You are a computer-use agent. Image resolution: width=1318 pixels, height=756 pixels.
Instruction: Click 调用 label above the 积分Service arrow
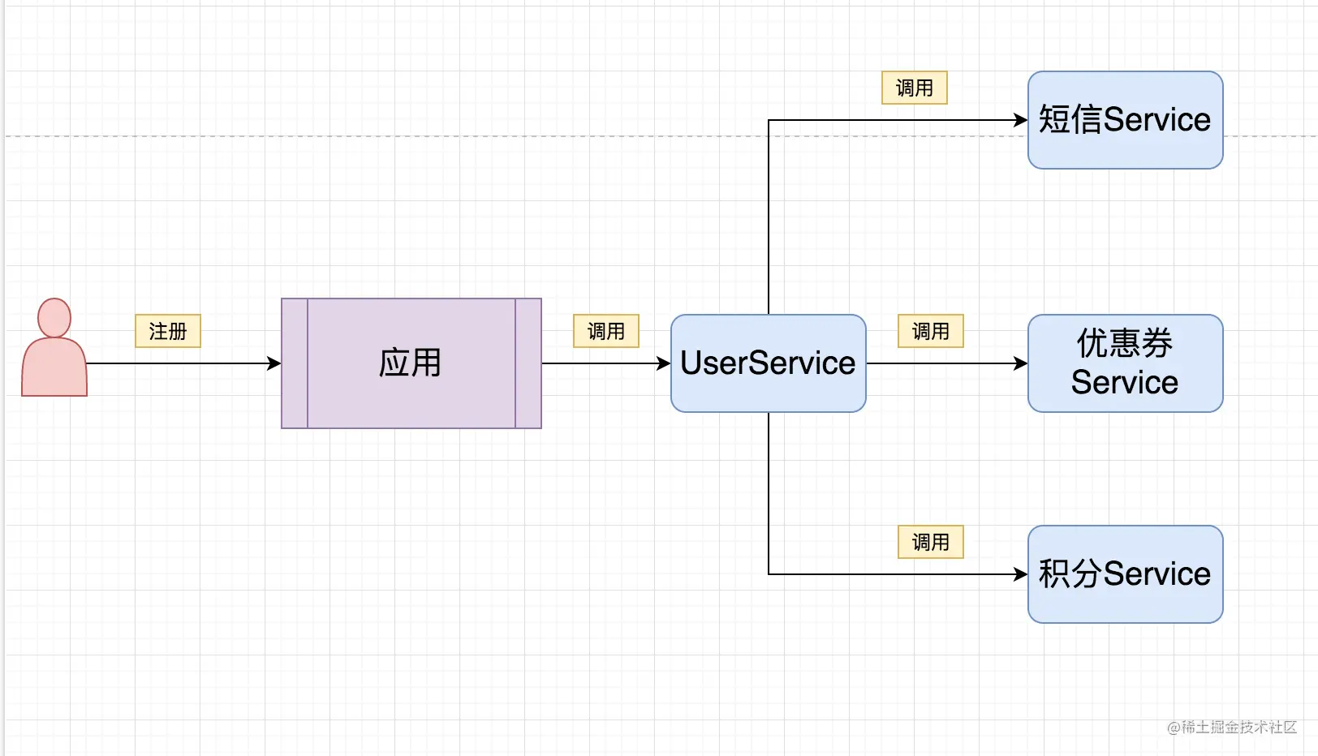coord(931,542)
